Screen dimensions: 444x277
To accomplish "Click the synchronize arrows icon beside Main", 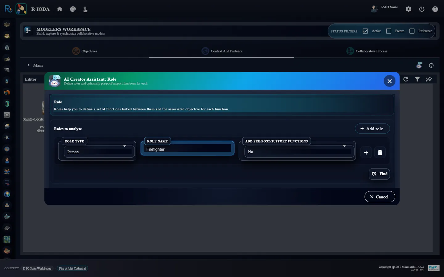I will click(431, 65).
